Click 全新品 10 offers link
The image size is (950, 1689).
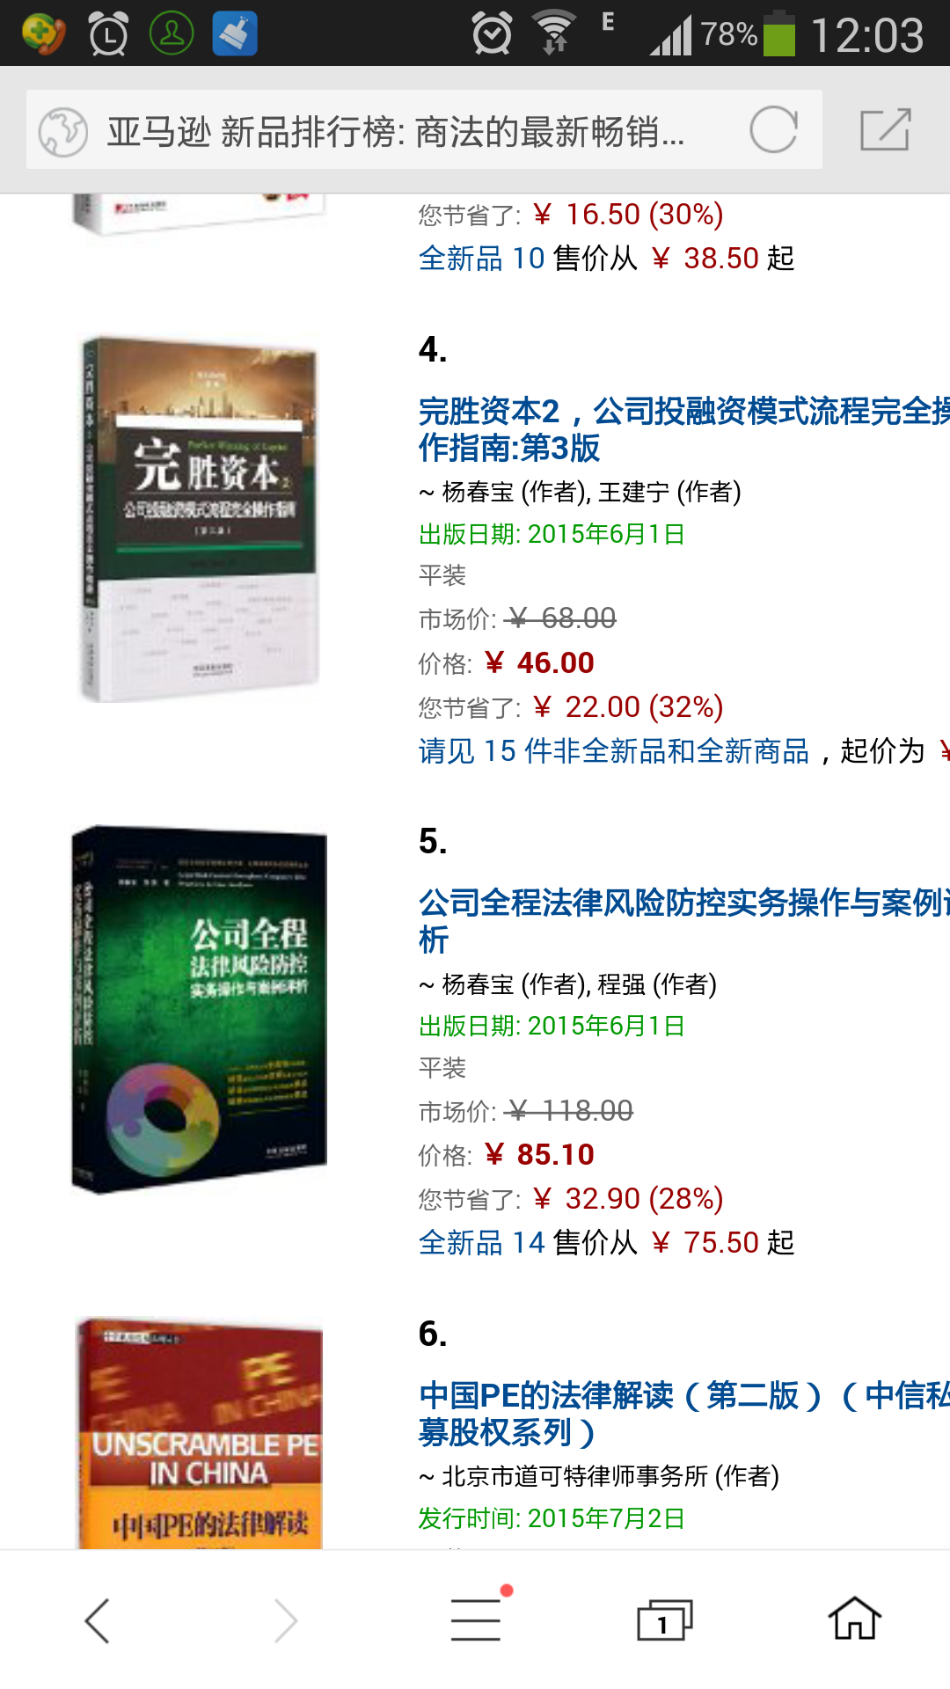(x=482, y=258)
